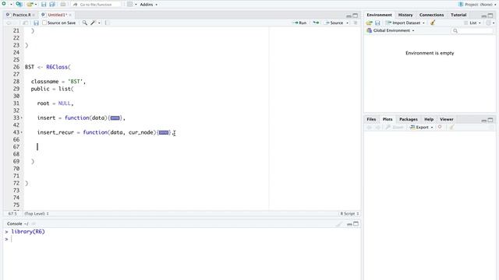Open the workspace panes layout icon
This screenshot has height=280, width=499.
pyautogui.click(x=130, y=5)
